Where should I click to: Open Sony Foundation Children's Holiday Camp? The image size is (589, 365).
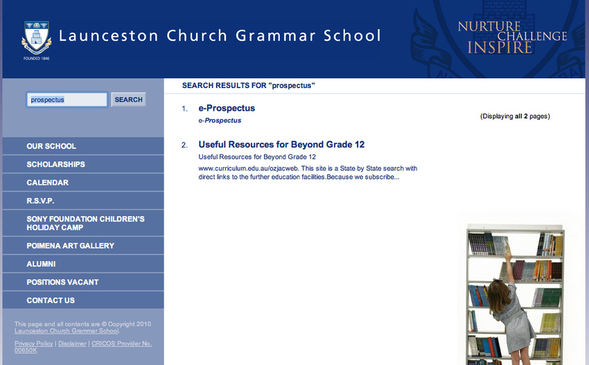pyautogui.click(x=83, y=223)
